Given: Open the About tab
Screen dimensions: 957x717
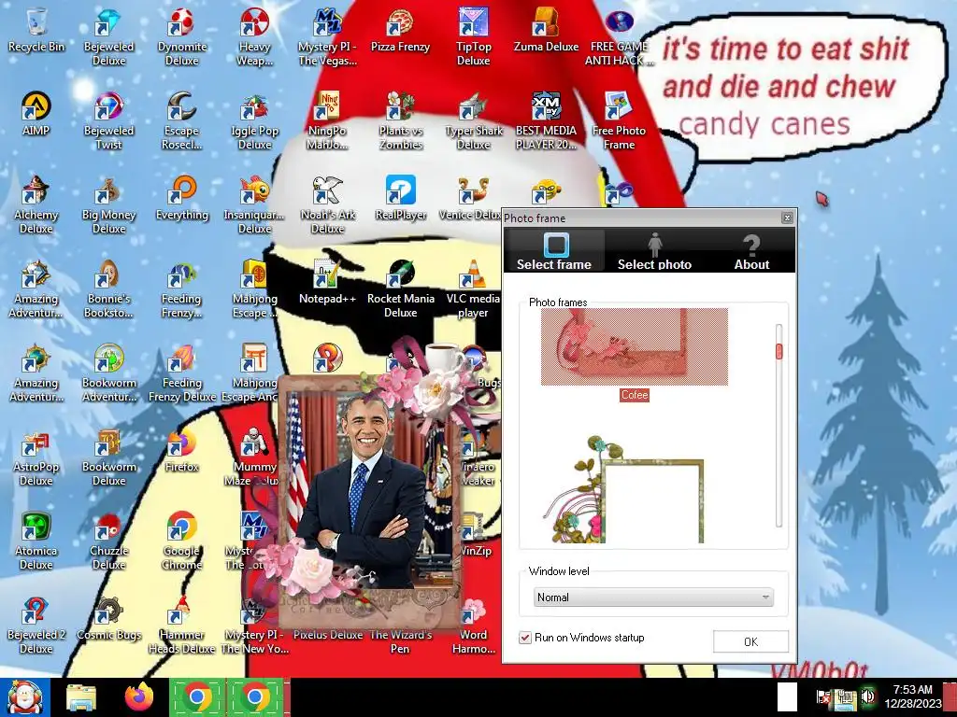Looking at the screenshot, I should (751, 250).
